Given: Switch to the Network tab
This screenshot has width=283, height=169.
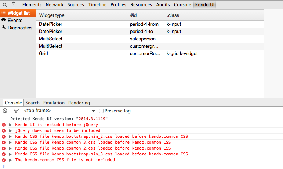Looking at the screenshot, I should (55, 5).
